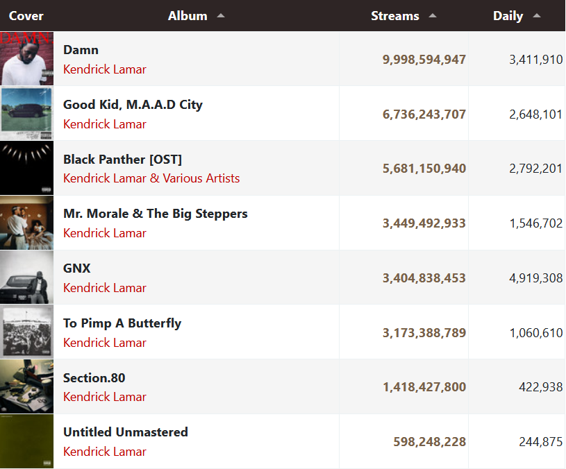Click the Damn streams count 9,998,594,947
This screenshot has width=566, height=469.
(x=424, y=60)
